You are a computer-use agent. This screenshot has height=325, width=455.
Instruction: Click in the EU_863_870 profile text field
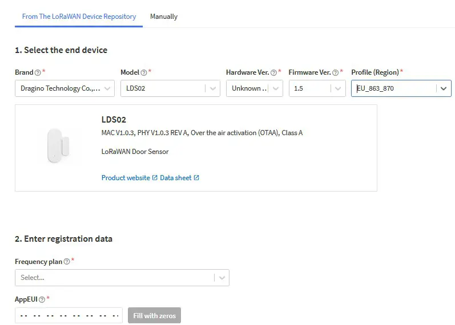click(x=393, y=88)
